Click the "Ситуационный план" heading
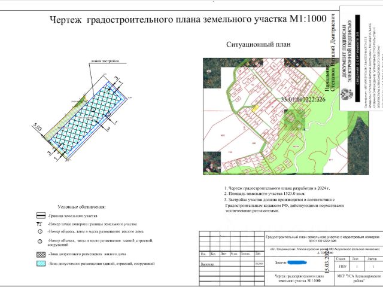 point(259,44)
